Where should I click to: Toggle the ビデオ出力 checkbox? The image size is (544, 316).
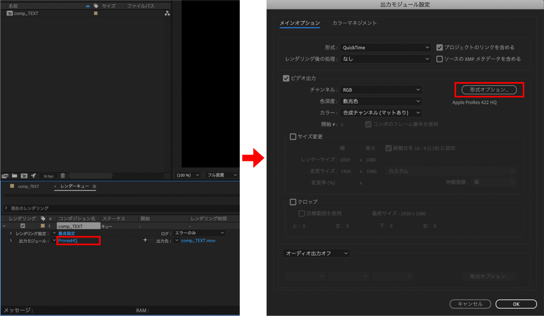click(286, 79)
